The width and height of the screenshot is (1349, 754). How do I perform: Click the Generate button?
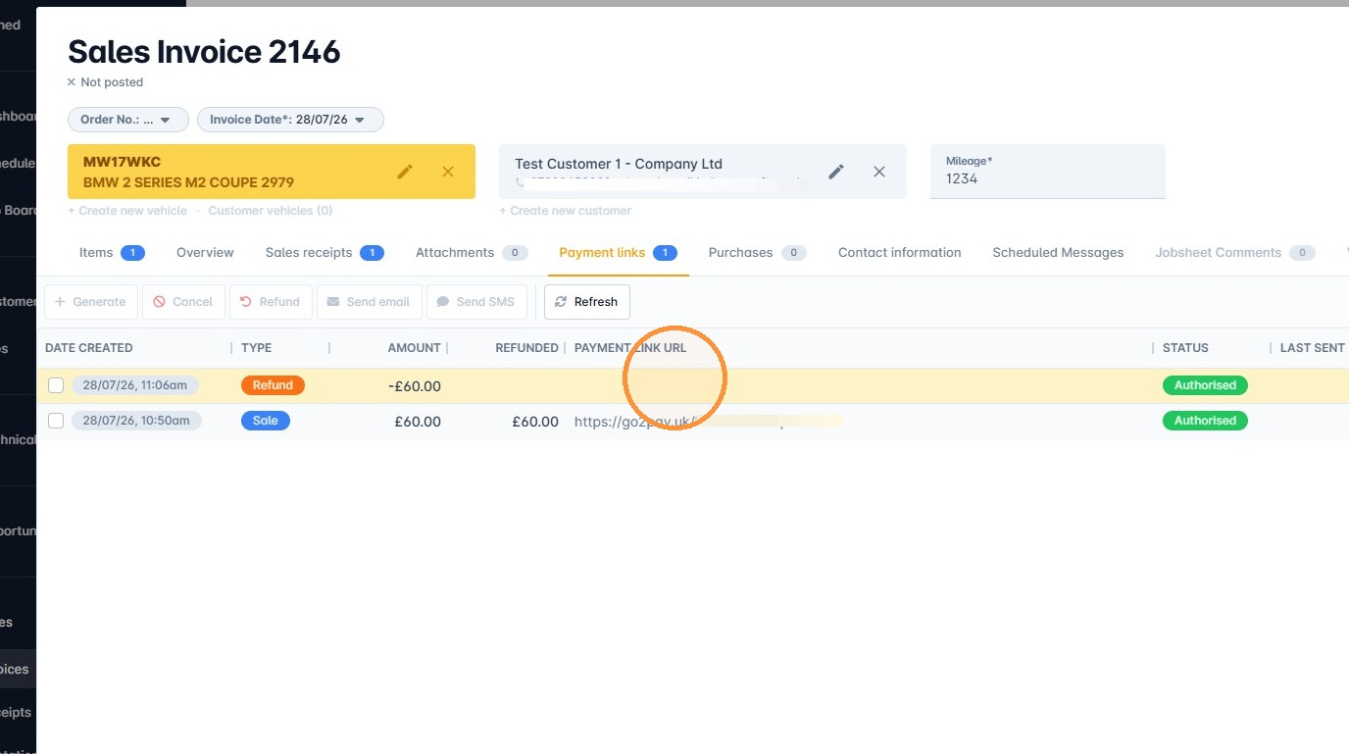click(x=91, y=302)
